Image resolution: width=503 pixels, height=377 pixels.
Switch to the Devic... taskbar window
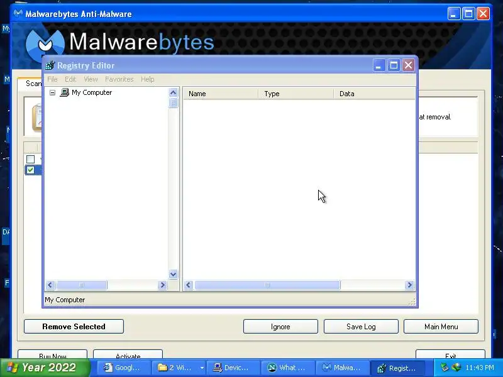coord(233,368)
